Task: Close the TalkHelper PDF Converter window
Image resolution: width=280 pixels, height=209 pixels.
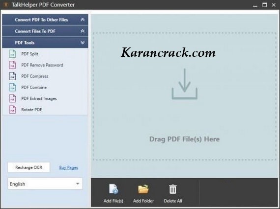Action: pyautogui.click(x=274, y=5)
